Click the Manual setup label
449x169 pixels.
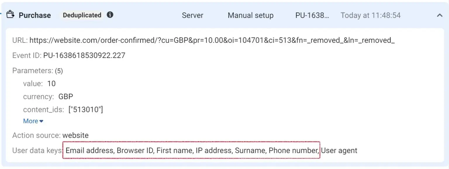tap(251, 15)
